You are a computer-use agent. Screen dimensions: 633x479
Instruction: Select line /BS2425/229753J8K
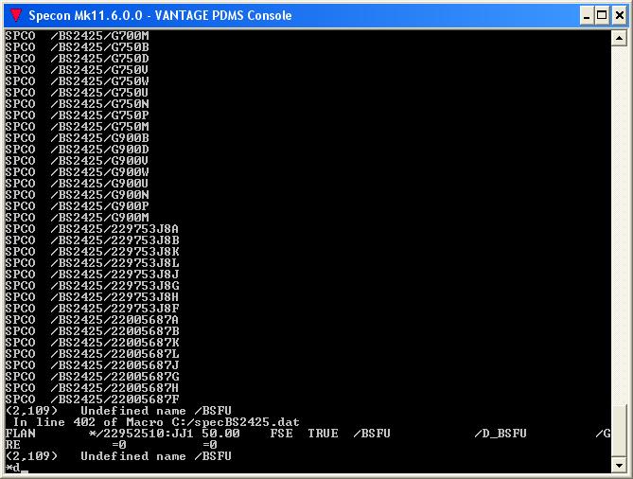click(92, 251)
